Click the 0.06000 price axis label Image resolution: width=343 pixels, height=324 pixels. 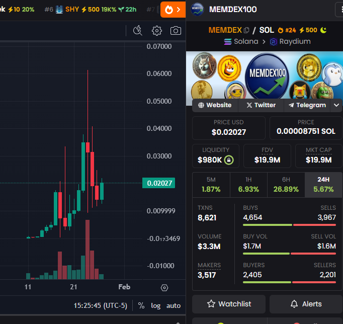pos(159,74)
